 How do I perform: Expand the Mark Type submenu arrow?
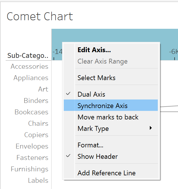pyautogui.click(x=151, y=128)
